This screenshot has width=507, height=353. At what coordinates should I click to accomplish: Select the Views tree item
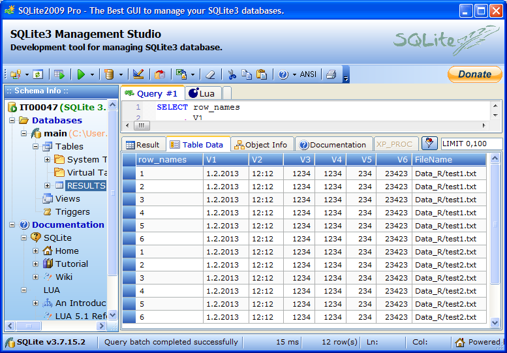pyautogui.click(x=67, y=199)
